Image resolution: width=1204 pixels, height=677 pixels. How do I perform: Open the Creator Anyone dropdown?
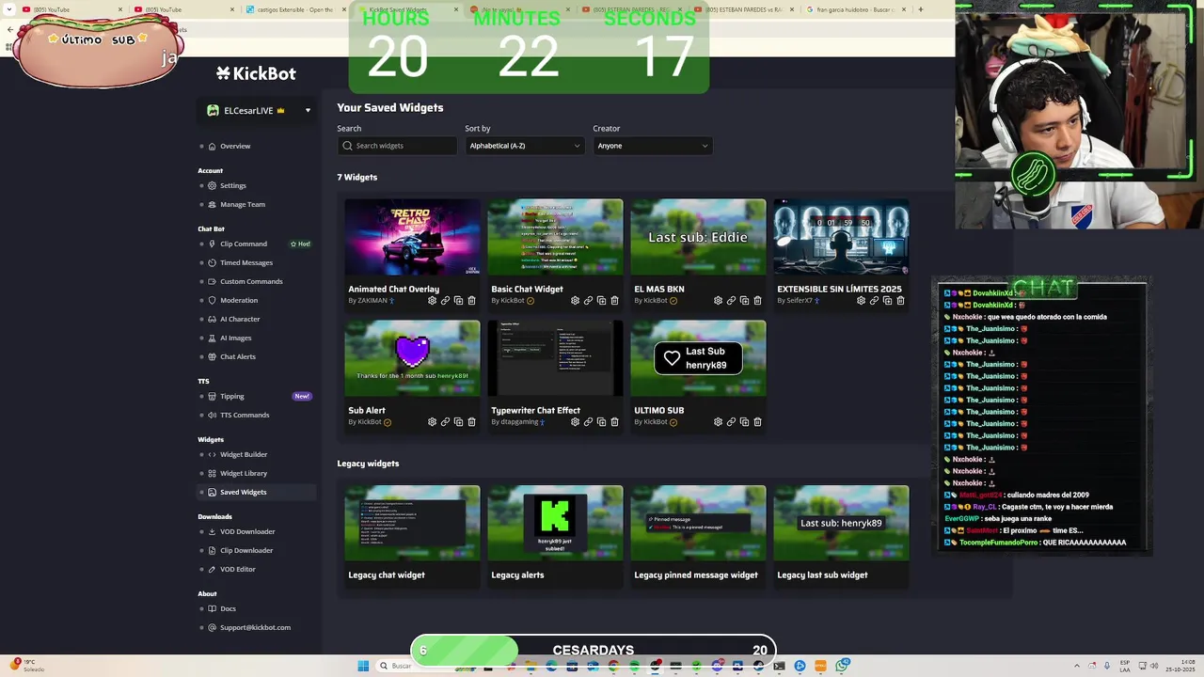point(653,146)
